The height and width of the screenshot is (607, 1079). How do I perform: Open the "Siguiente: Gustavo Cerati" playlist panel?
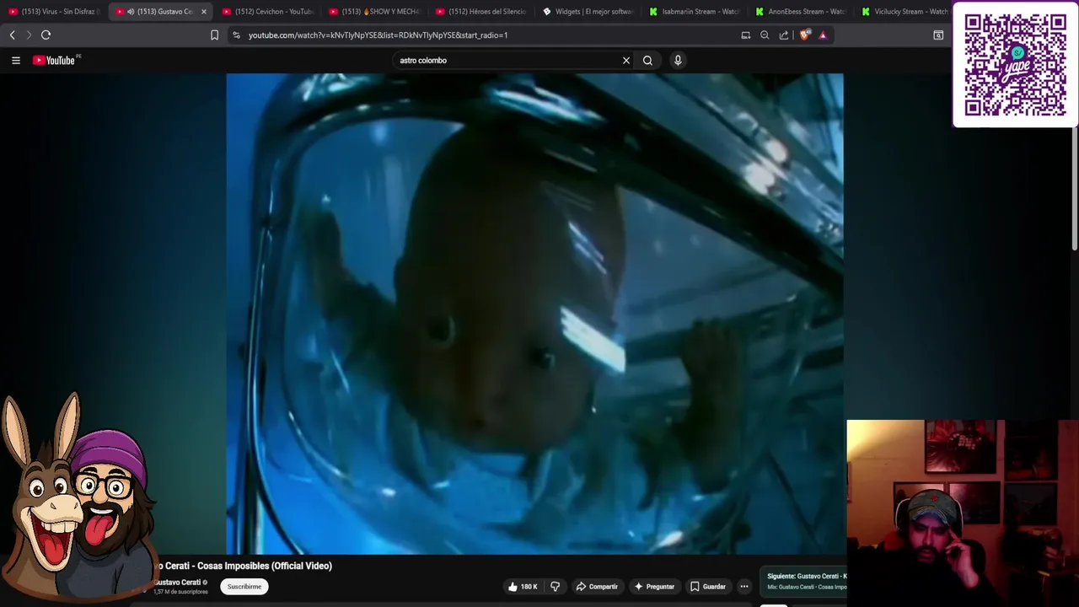(803, 581)
